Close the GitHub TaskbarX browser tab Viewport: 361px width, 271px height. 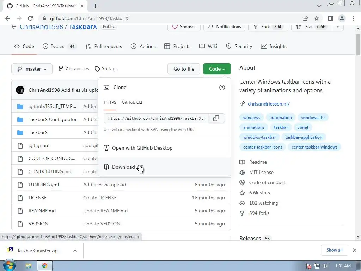pyautogui.click(x=82, y=6)
